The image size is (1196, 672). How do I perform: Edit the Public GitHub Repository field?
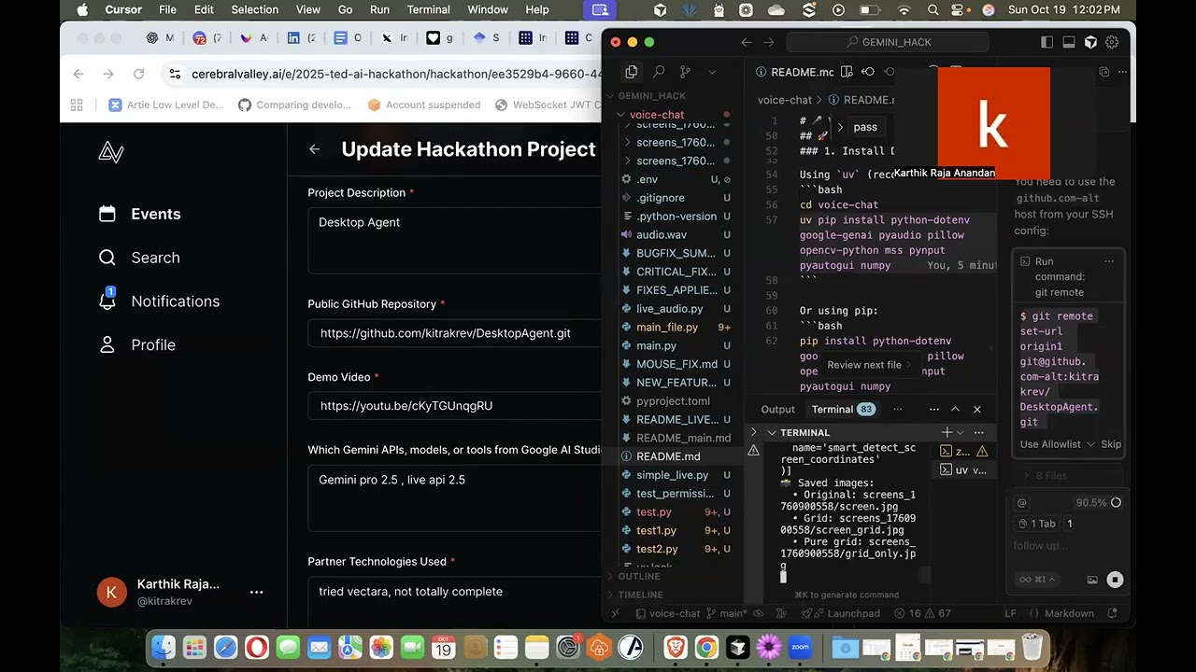coord(454,333)
